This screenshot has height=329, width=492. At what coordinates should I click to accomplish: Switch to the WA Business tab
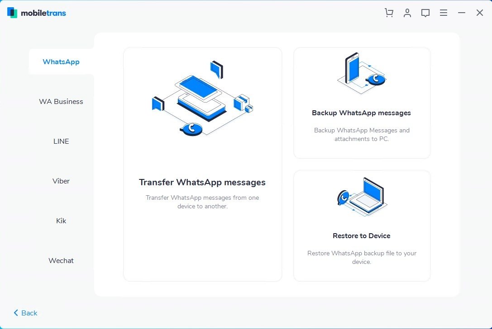[x=61, y=101]
